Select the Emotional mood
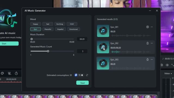 [74, 29]
